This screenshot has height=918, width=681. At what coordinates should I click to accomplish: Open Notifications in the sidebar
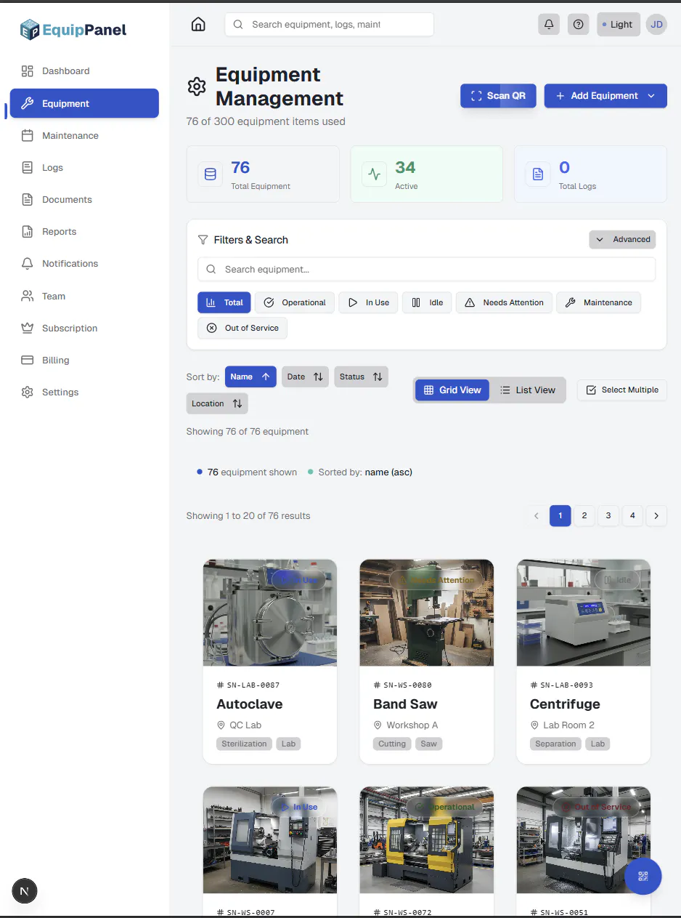(84, 264)
